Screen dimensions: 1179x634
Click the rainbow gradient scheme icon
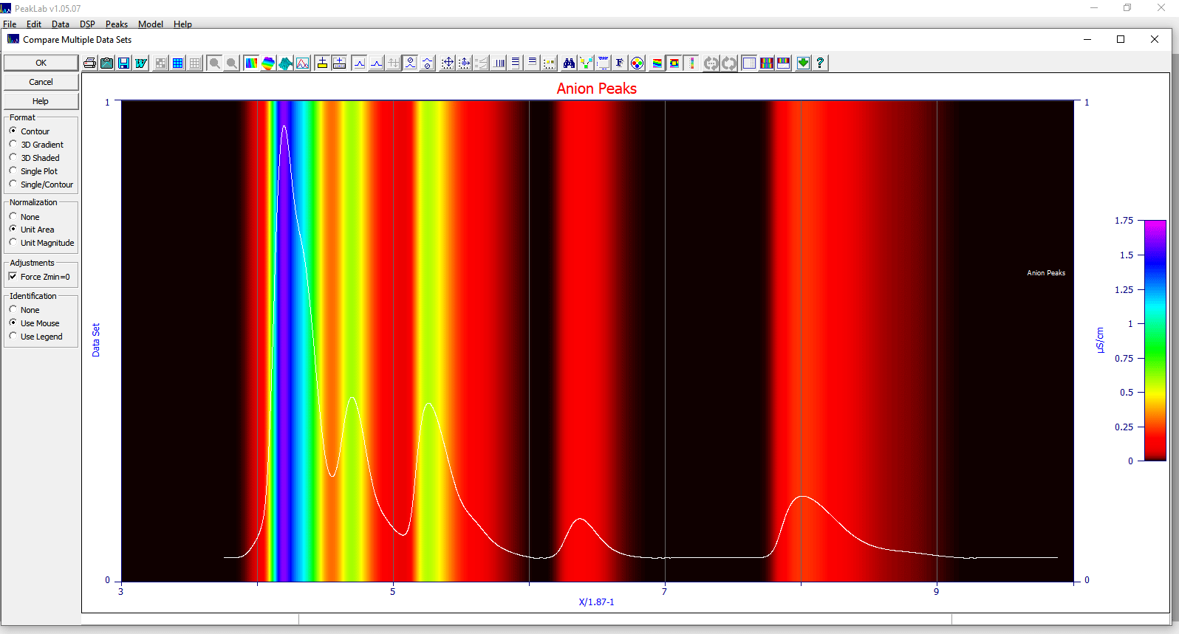click(x=657, y=63)
